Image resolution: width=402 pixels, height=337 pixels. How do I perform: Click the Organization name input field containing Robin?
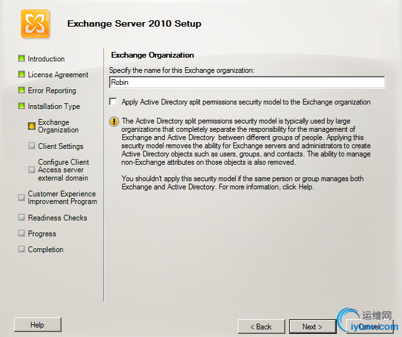click(247, 82)
